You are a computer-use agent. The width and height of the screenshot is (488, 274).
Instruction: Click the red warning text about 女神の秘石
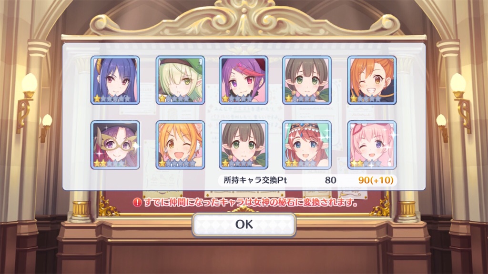coord(251,203)
